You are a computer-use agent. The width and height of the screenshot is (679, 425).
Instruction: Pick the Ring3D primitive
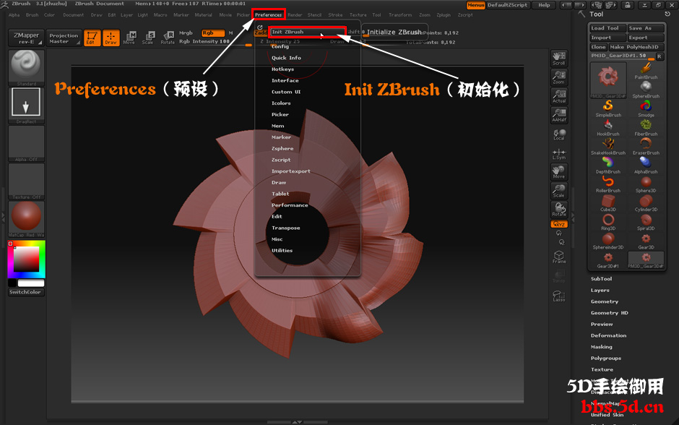(x=608, y=222)
